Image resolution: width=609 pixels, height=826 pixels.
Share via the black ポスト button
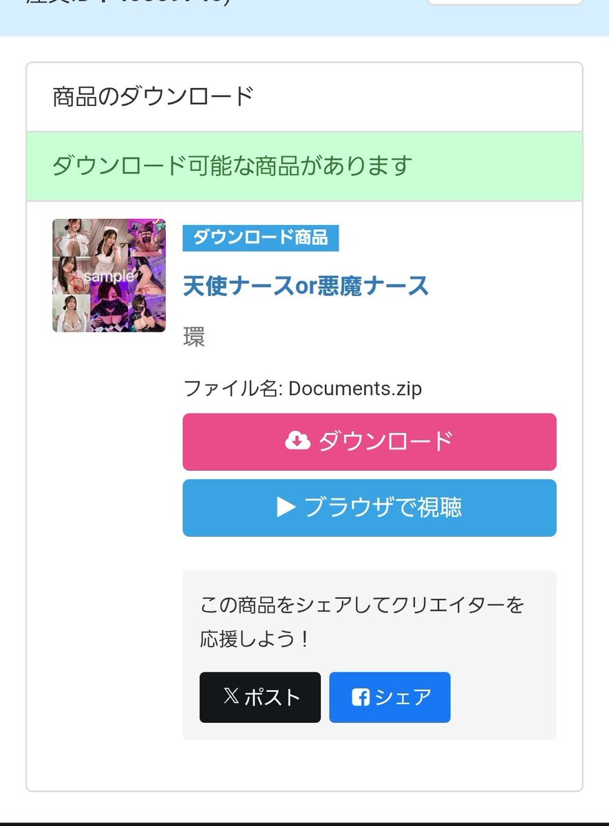[260, 697]
